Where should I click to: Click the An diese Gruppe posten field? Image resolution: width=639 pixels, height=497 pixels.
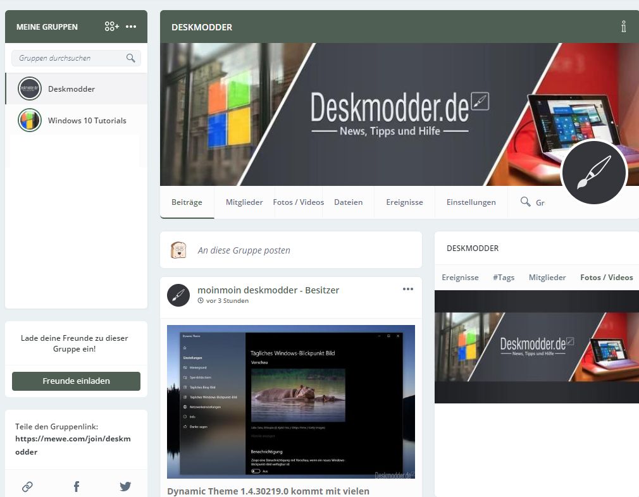point(291,250)
